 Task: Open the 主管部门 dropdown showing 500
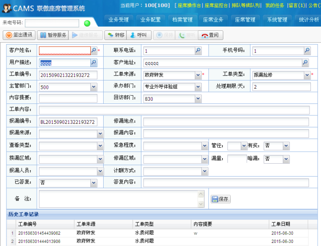click(x=94, y=86)
